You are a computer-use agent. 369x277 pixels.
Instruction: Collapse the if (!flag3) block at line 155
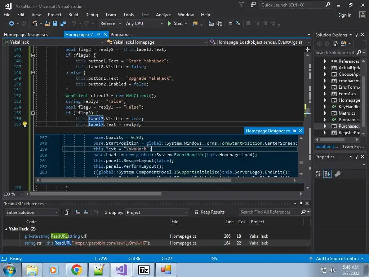(33, 113)
